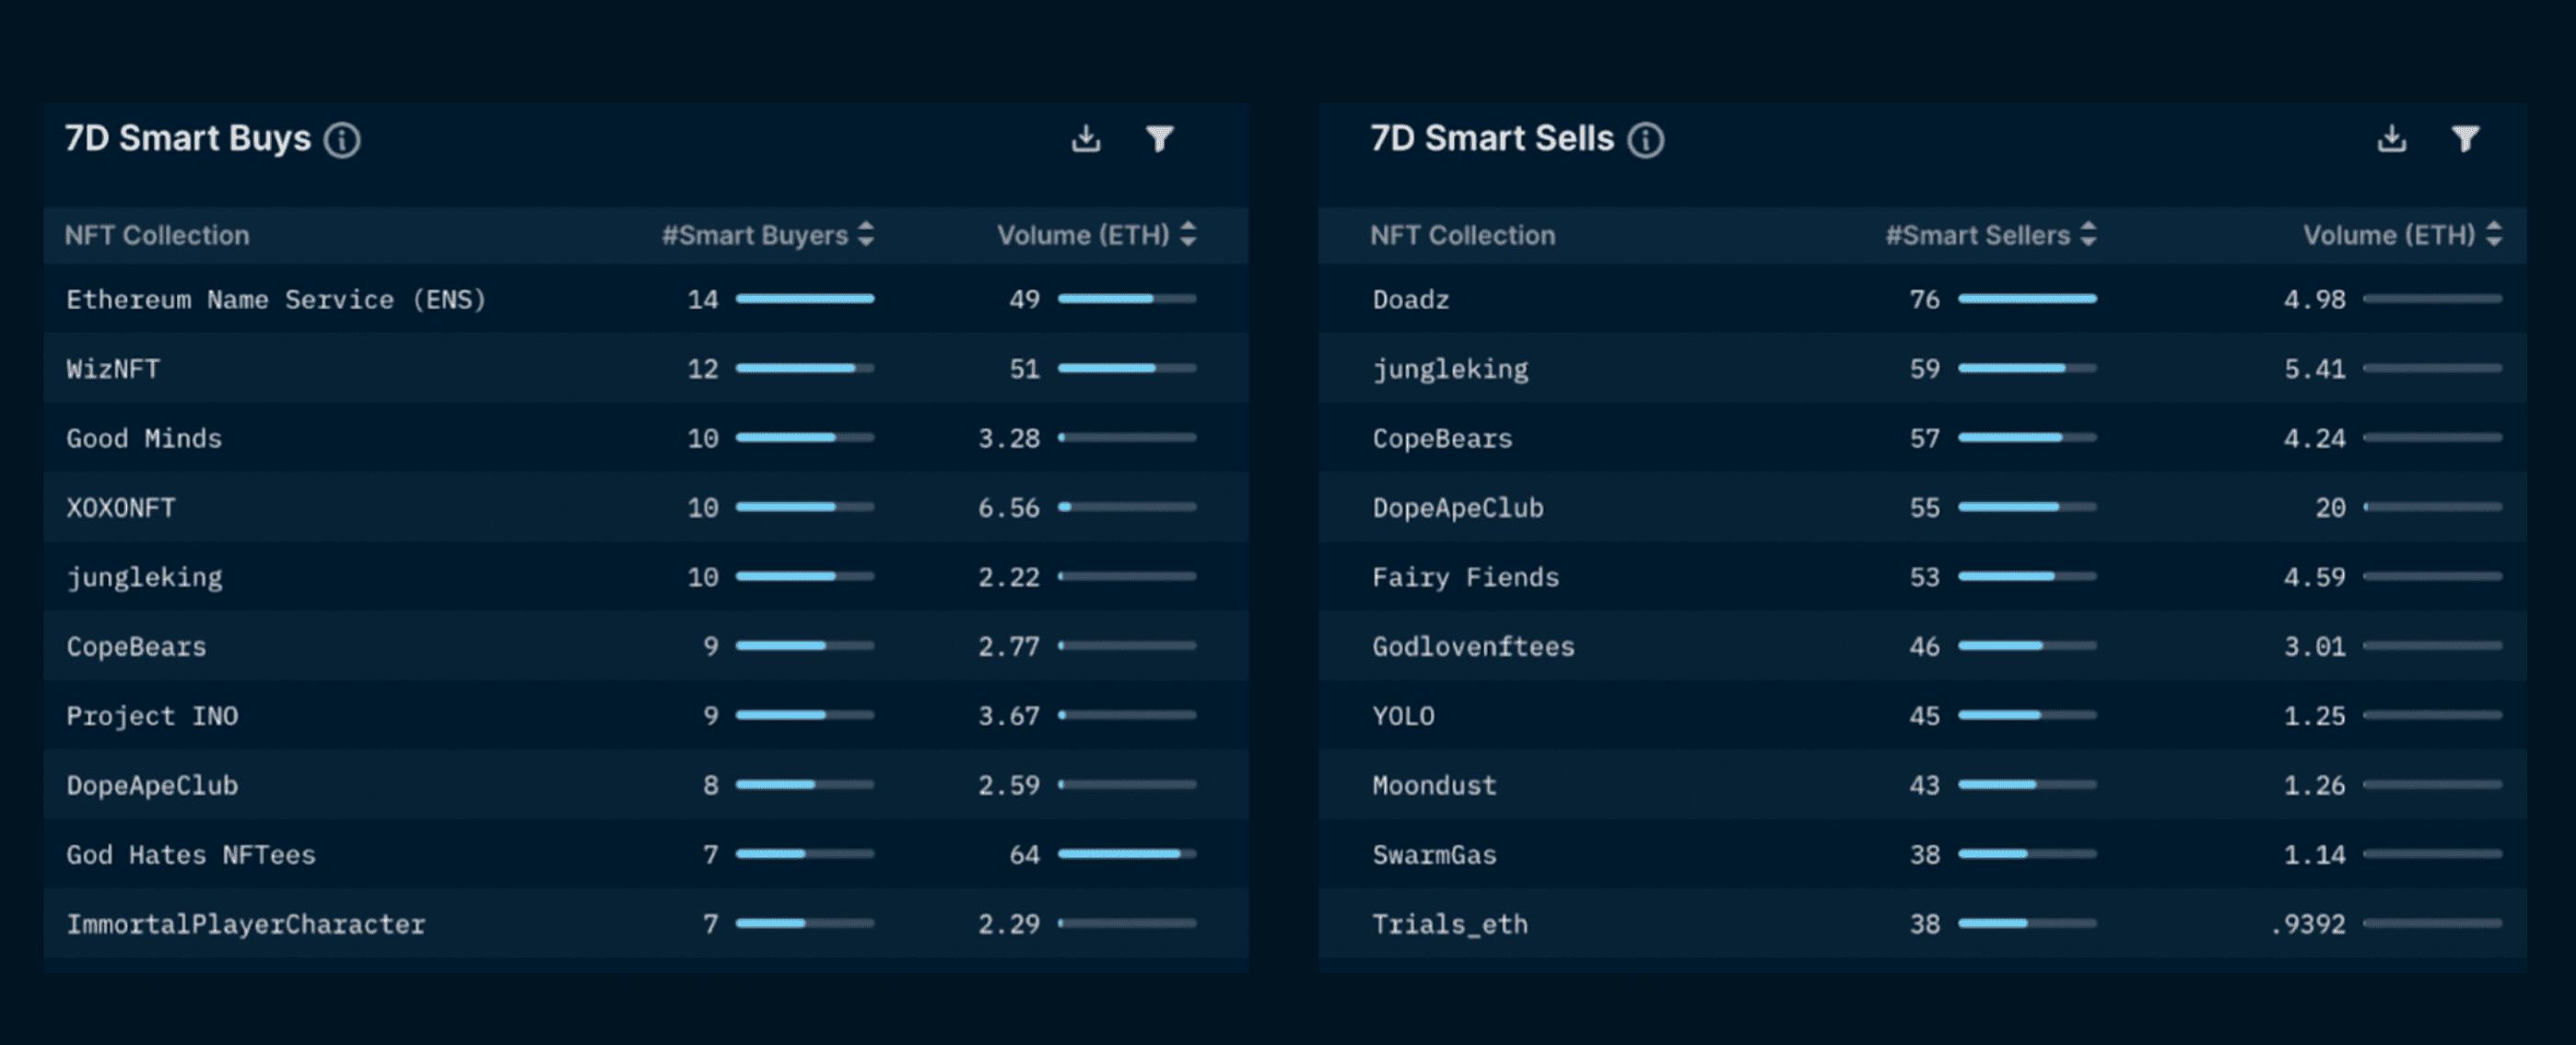Open jungleking in Smart Buys table
2576x1045 pixels.
point(145,577)
